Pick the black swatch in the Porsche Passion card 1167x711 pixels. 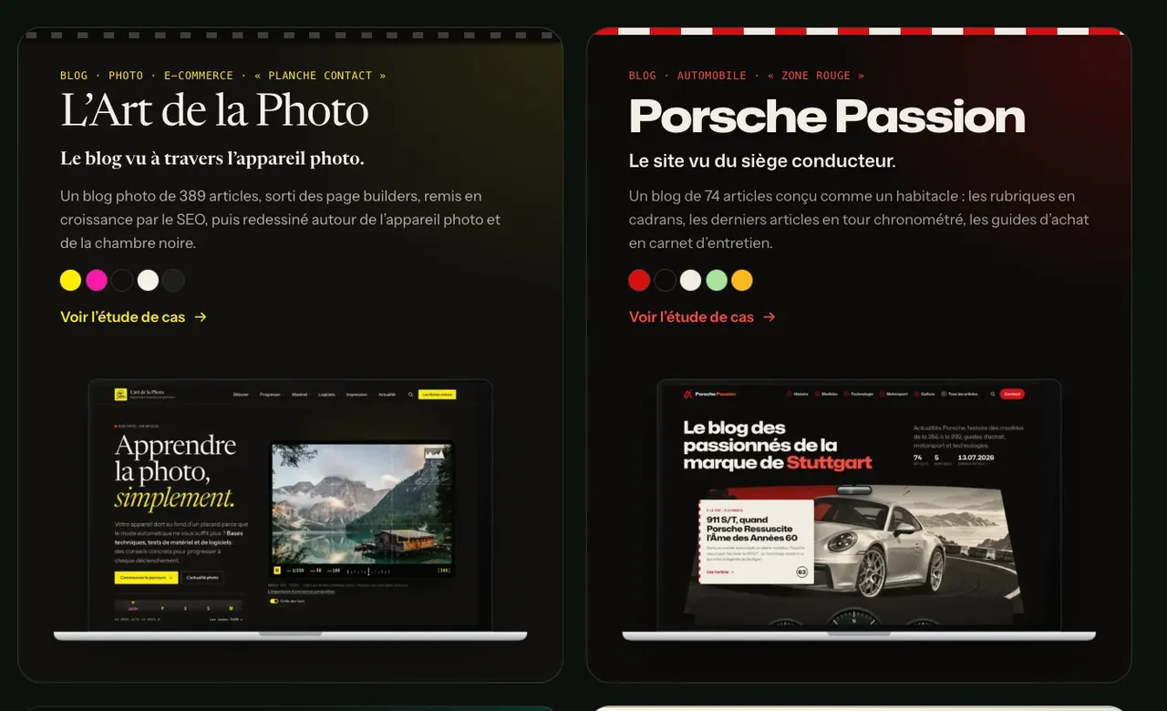[x=665, y=280]
